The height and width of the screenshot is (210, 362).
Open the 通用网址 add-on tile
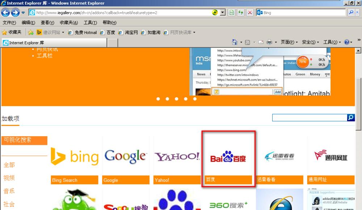[331, 160]
